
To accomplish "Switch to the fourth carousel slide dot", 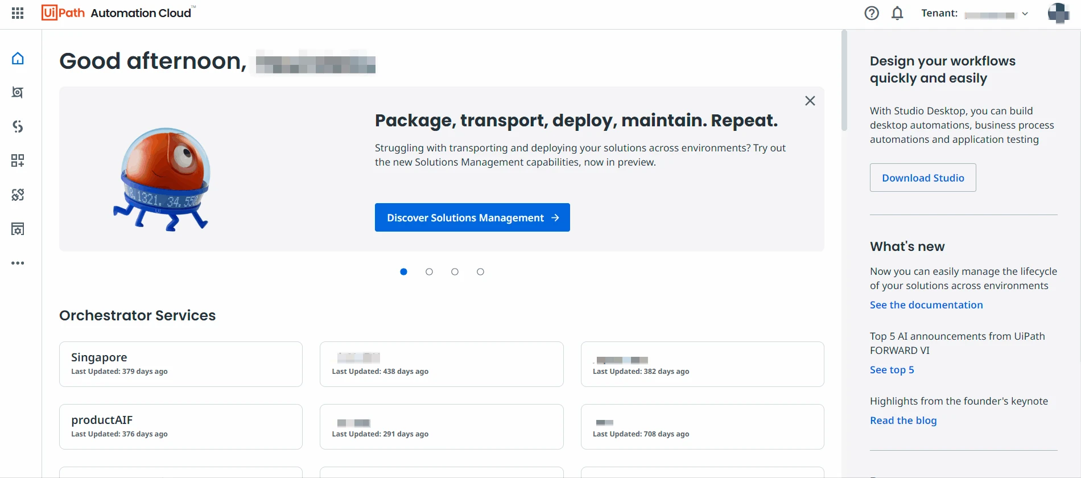I will (x=480, y=272).
